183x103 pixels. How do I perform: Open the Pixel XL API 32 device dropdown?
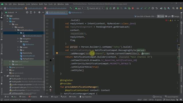95,8
